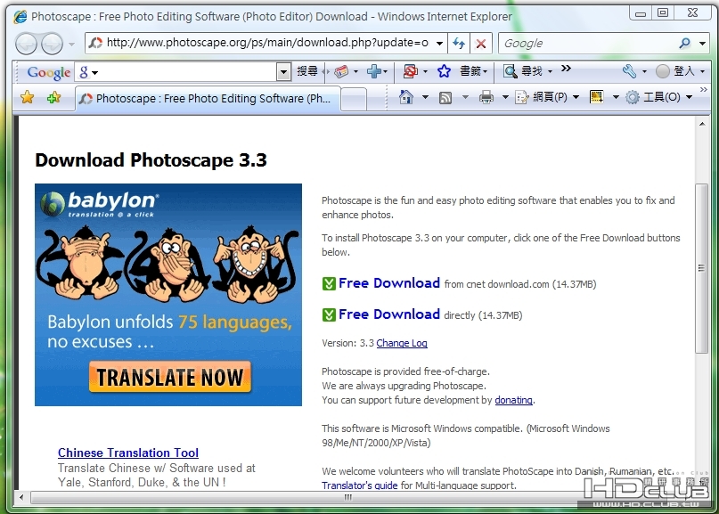Screen dimensions: 719x514
Task: Expand the Print options dropdown arrow
Action: [x=505, y=97]
